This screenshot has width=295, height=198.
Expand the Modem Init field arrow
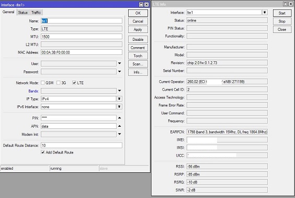coord(119,134)
